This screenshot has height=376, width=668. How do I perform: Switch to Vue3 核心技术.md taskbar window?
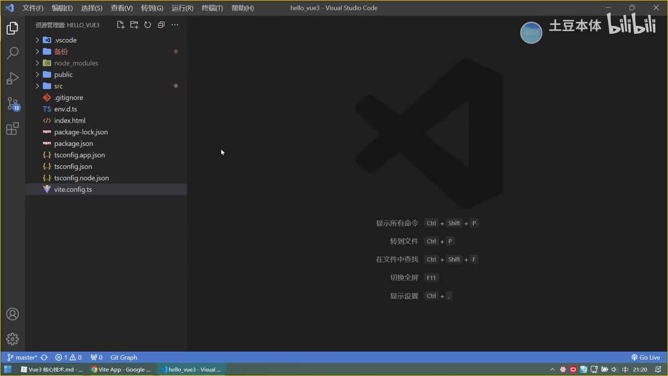tap(51, 369)
